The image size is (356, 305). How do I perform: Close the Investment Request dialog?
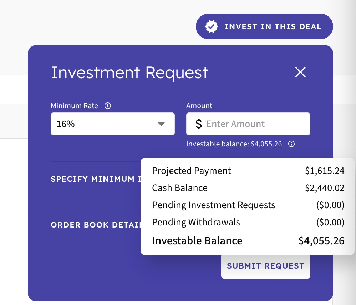(x=300, y=72)
